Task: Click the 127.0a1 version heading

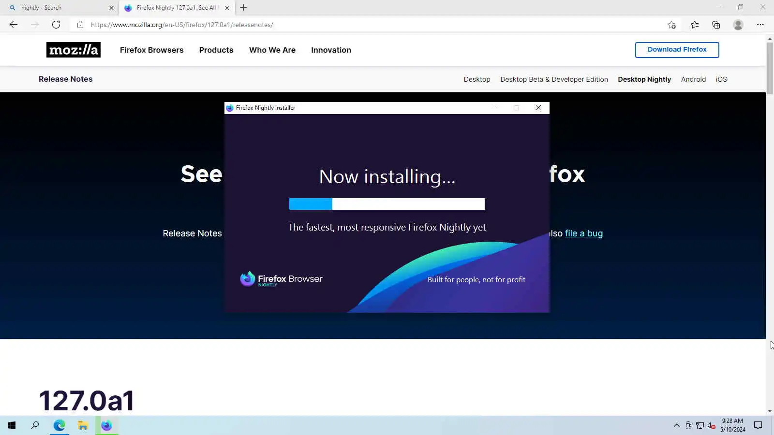Action: 87,400
